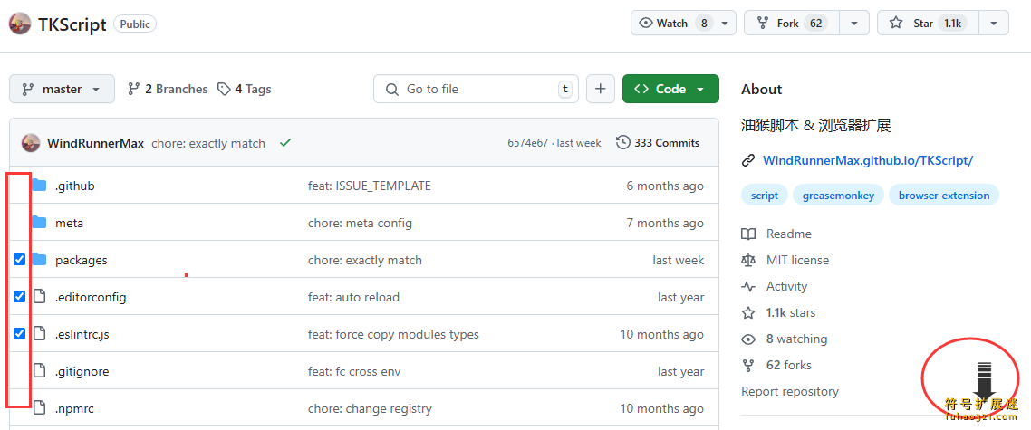Open the .npmrc file
Screen dimensions: 1031x430
[x=74, y=409]
